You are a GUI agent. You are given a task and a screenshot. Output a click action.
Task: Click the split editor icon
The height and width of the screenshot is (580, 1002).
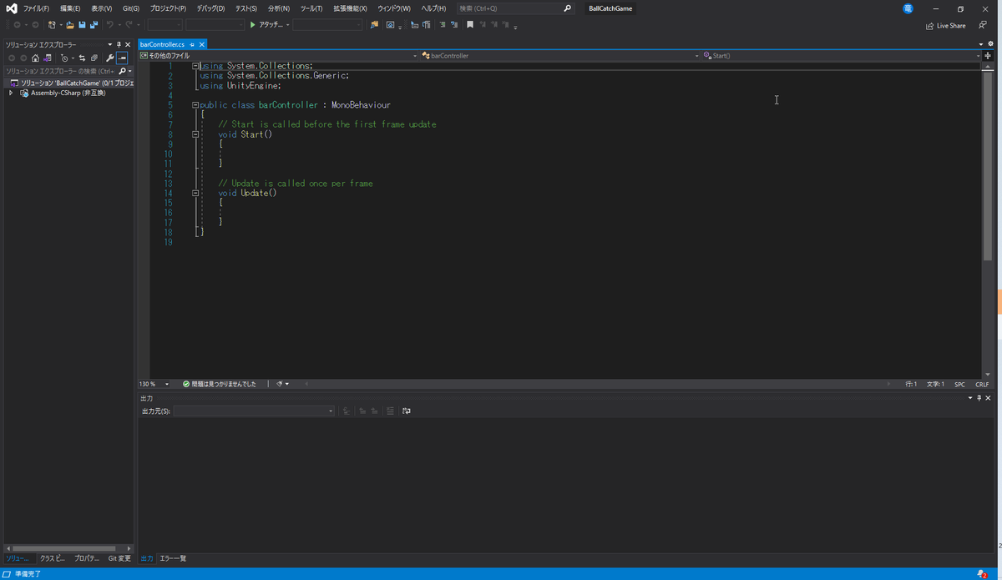(988, 55)
